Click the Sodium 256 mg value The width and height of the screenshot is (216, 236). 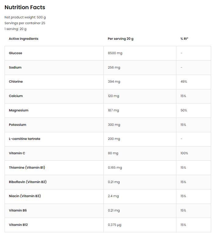[x=114, y=67]
